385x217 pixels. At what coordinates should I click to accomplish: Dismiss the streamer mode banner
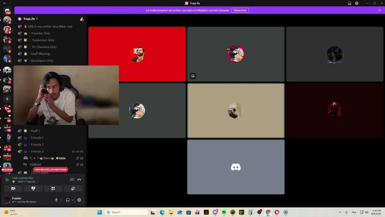380,10
